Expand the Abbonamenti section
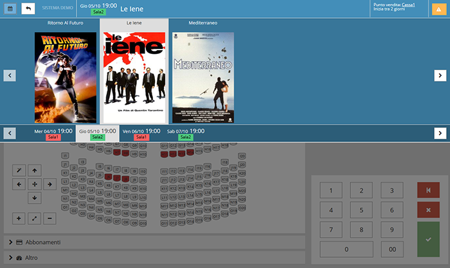450x268 pixels. tap(154, 242)
